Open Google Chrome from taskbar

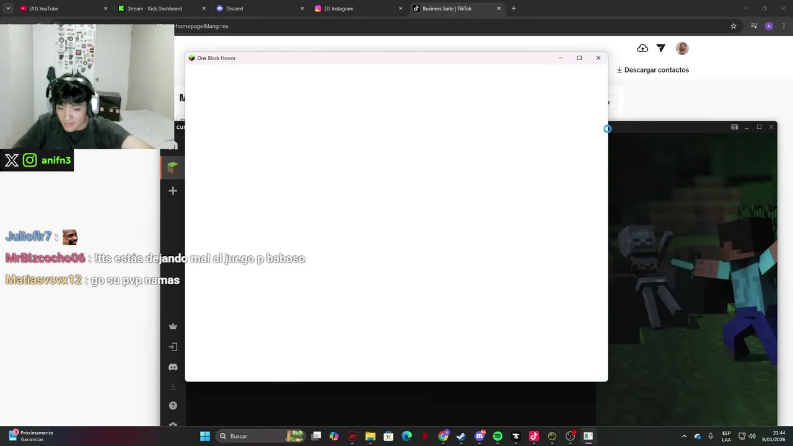(x=443, y=436)
